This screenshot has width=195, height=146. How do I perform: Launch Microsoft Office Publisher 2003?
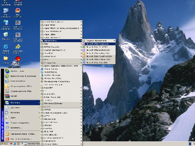[x=99, y=59]
